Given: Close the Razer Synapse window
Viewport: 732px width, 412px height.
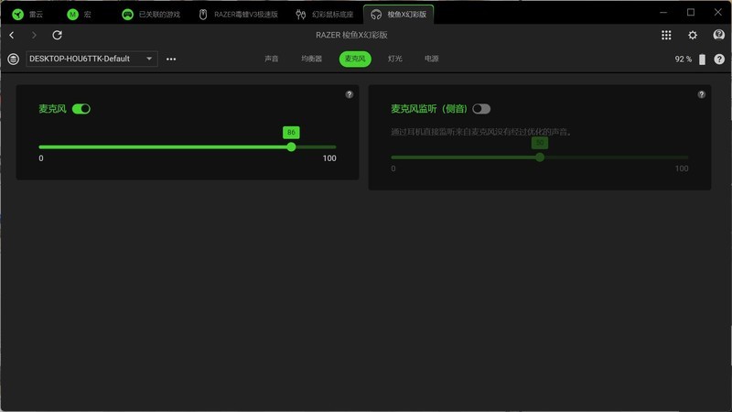Looking at the screenshot, I should point(718,13).
